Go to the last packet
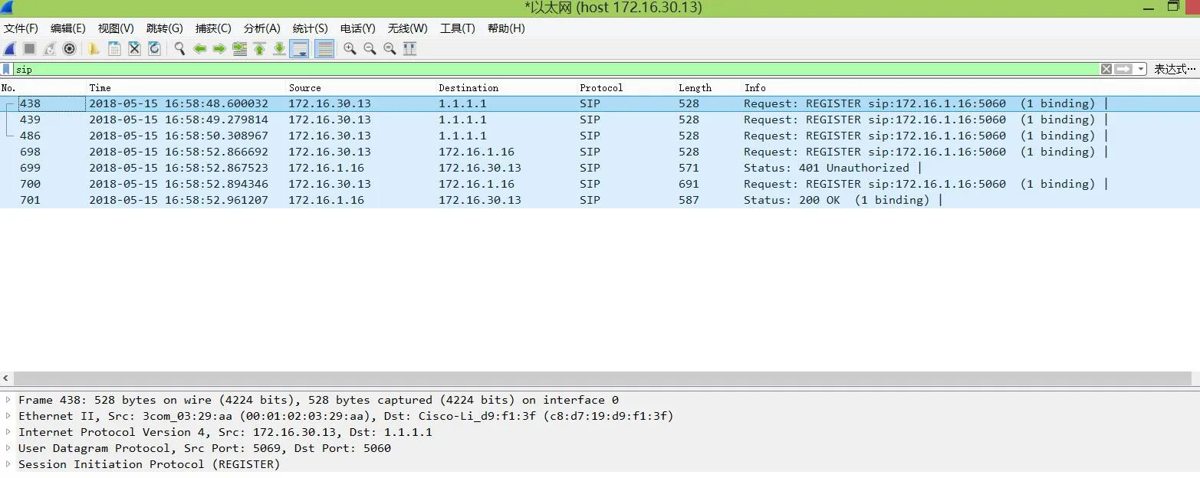The height and width of the screenshot is (478, 1200). 278,48
